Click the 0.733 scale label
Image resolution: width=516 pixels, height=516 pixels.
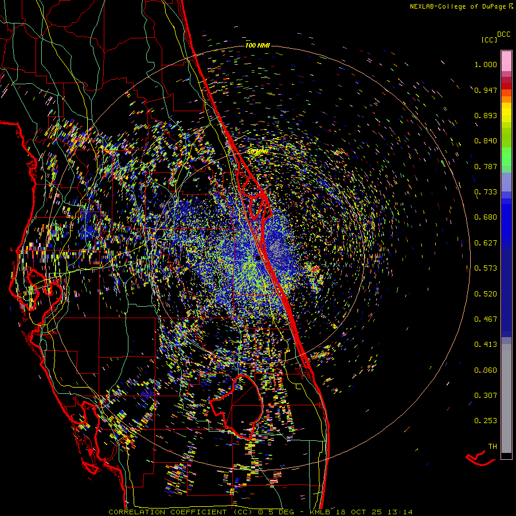point(486,192)
